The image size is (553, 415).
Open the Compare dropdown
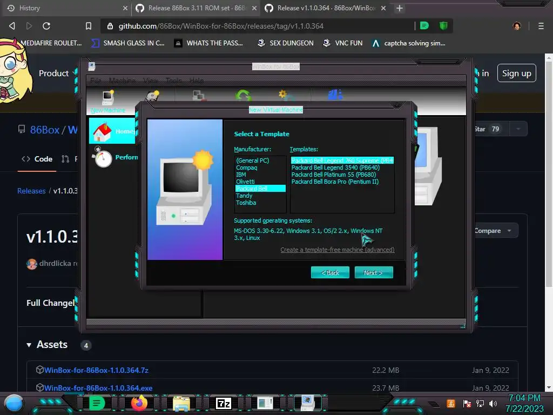pyautogui.click(x=496, y=230)
